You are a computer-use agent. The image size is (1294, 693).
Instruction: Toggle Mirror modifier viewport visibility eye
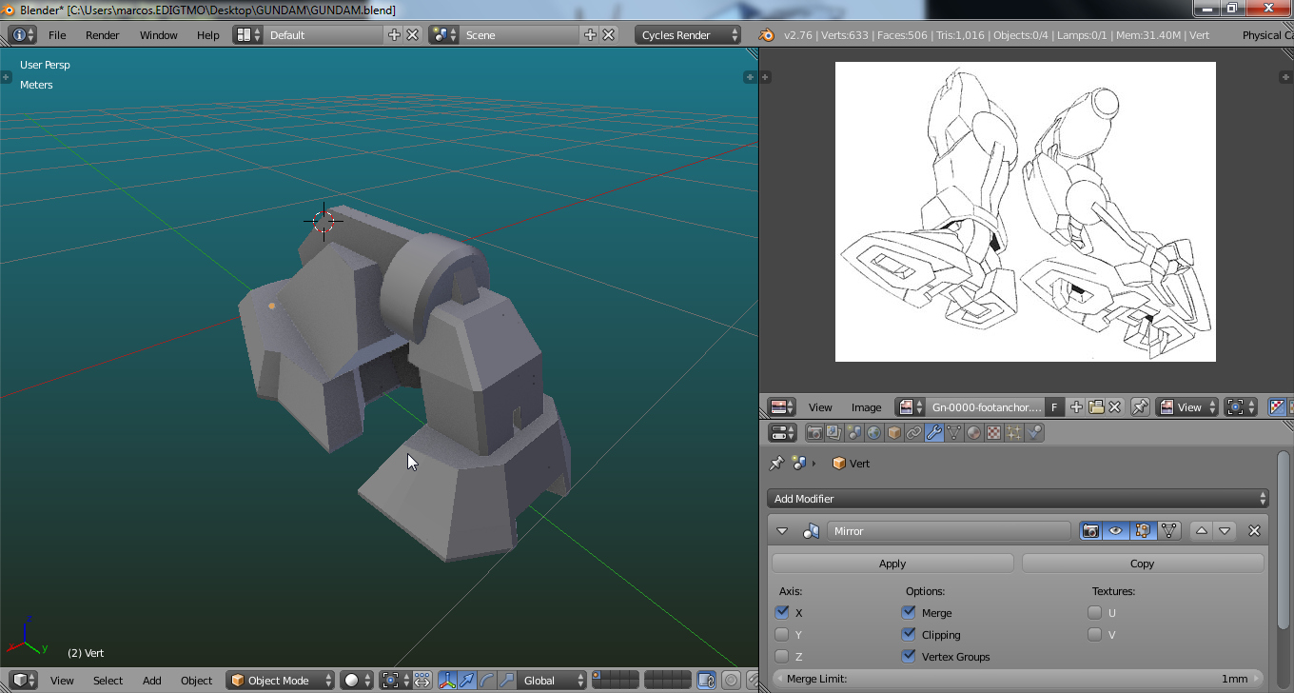1116,531
